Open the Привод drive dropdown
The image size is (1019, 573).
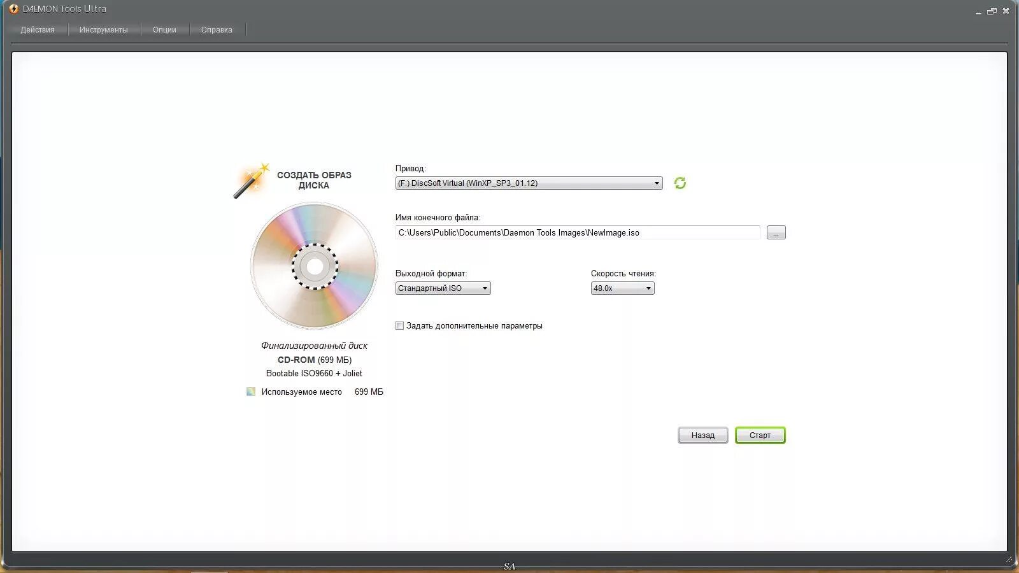point(529,183)
